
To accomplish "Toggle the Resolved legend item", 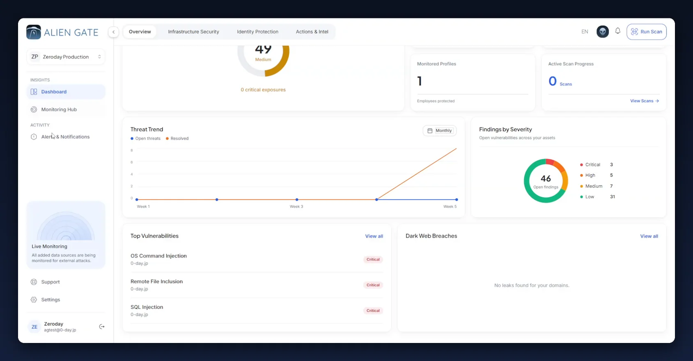I will [x=177, y=138].
